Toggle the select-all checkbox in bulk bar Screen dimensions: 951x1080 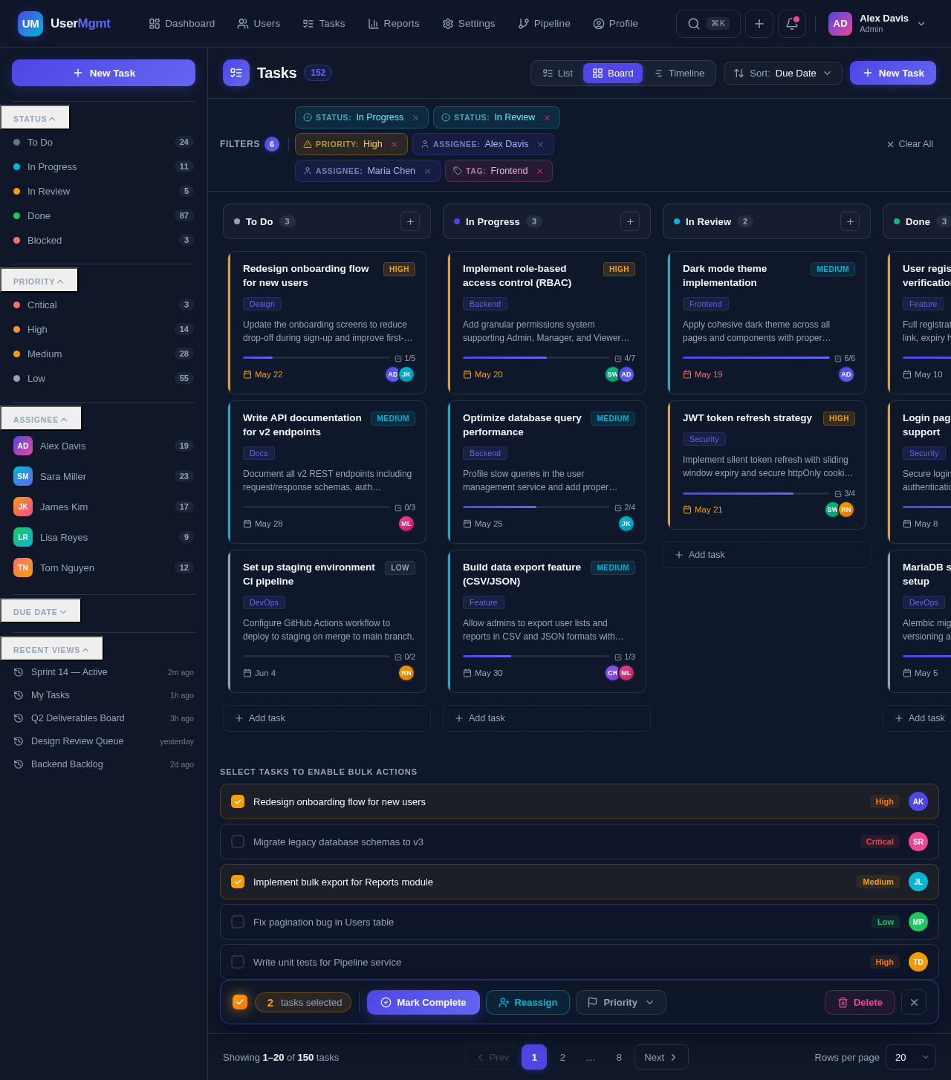(x=240, y=1002)
